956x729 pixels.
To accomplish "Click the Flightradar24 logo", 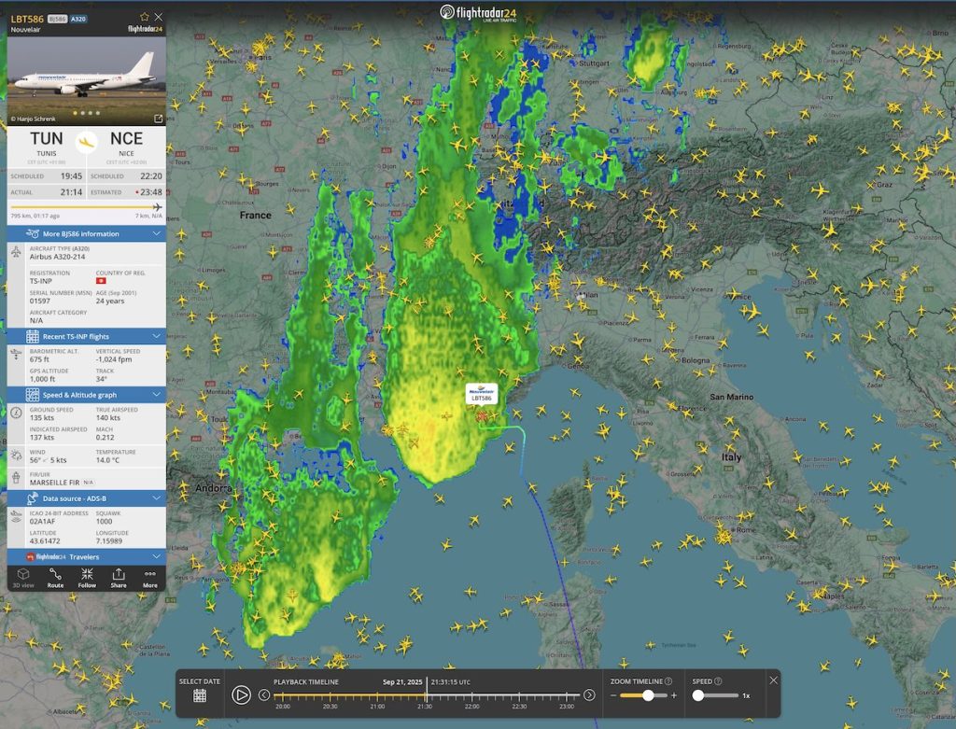I will (477, 10).
